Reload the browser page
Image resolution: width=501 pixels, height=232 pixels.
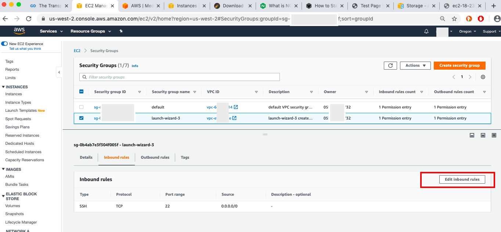(x=29, y=19)
